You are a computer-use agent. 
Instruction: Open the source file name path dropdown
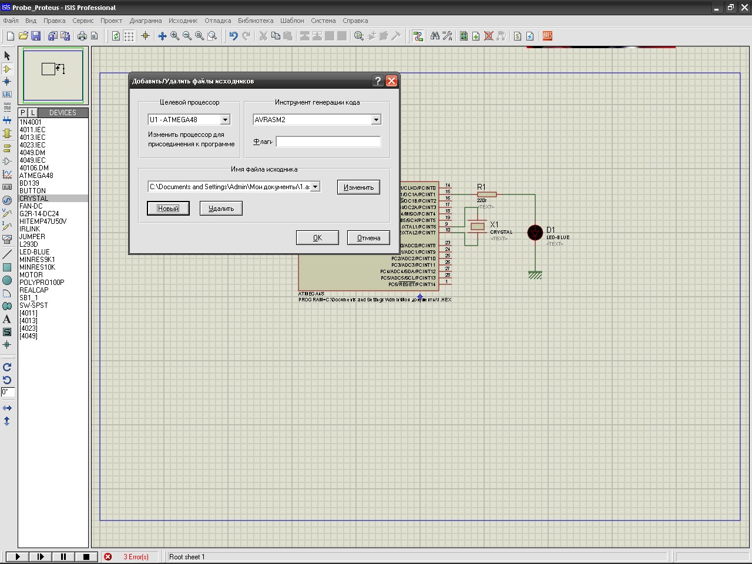pos(315,187)
